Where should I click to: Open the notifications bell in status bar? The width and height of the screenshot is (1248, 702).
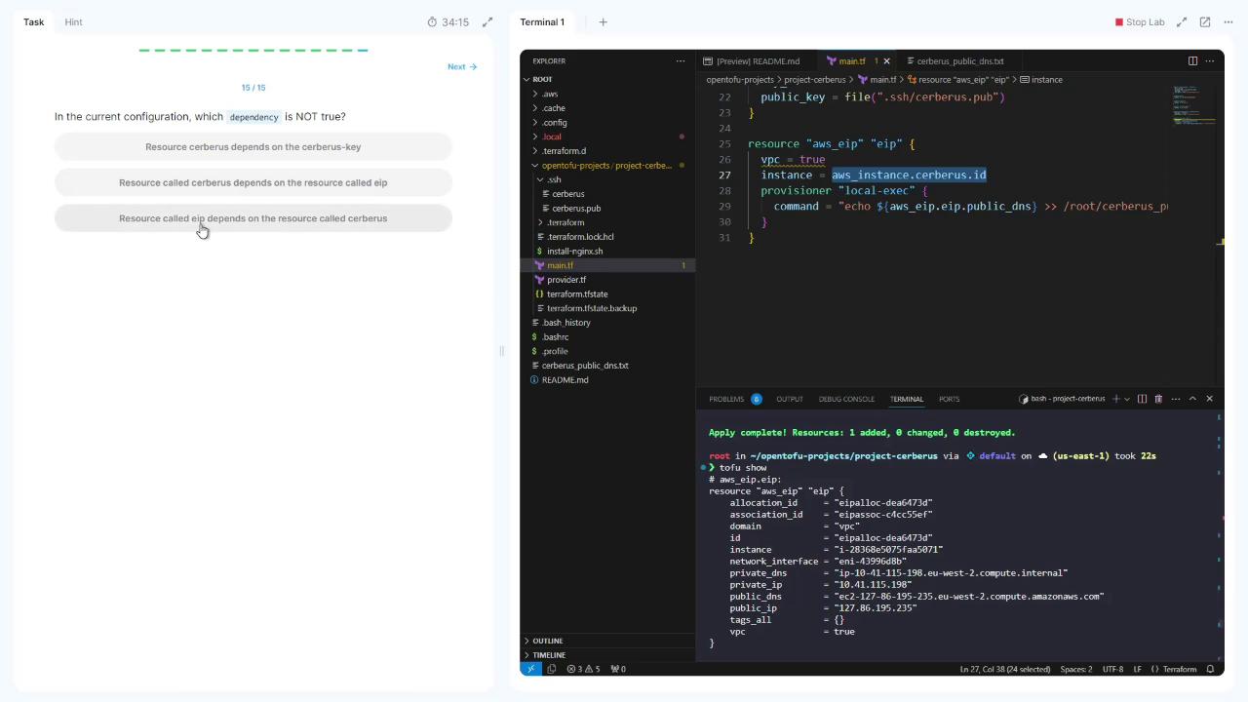coord(1210,669)
